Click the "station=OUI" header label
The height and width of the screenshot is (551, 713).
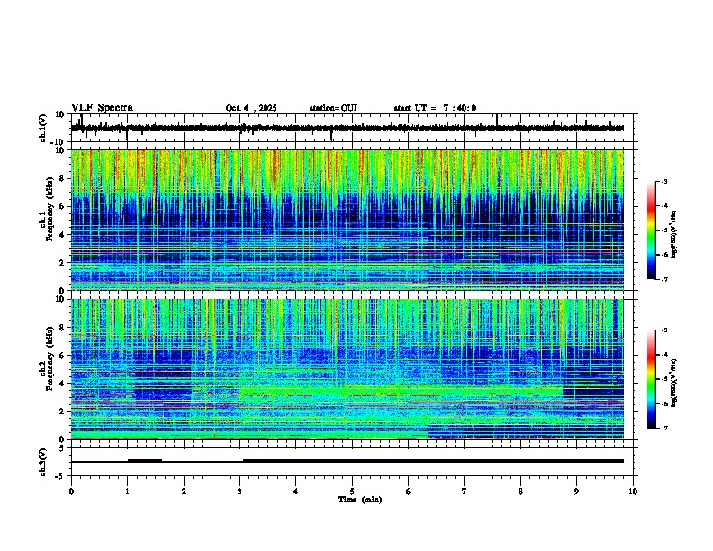[333, 108]
